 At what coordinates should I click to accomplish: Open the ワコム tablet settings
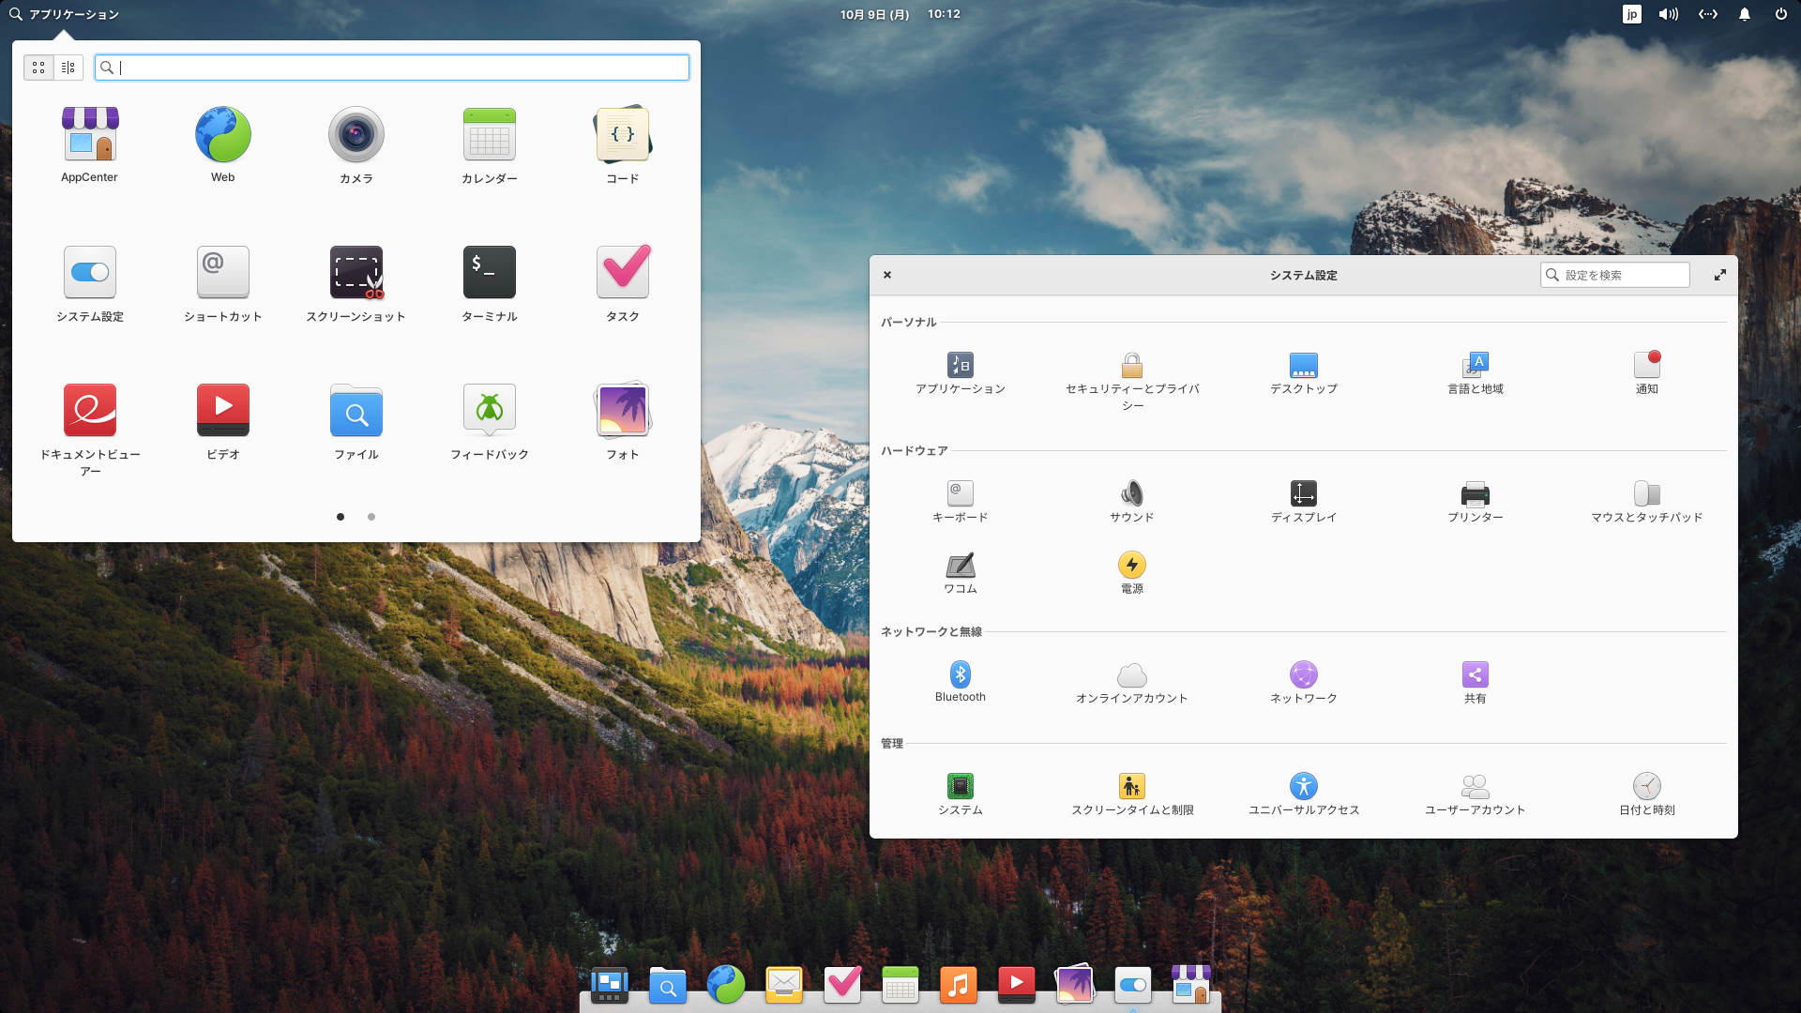960,566
